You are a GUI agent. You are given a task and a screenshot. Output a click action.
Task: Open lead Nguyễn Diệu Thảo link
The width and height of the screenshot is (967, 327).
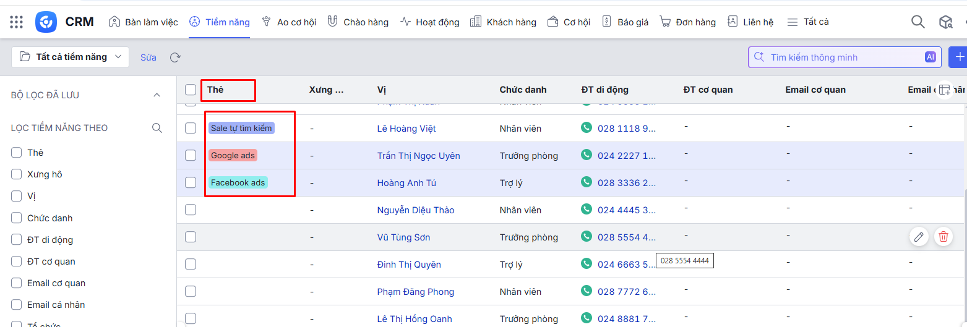(415, 210)
